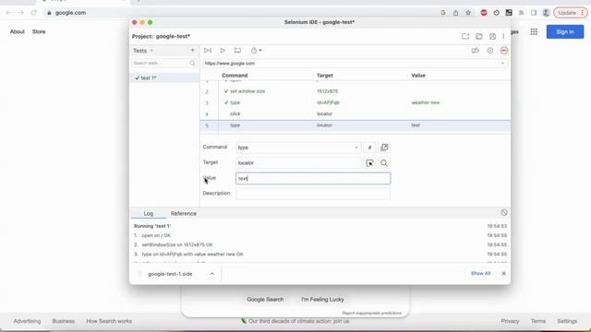Click the Target locator input field
This screenshot has height=332, width=591.
[x=297, y=163]
